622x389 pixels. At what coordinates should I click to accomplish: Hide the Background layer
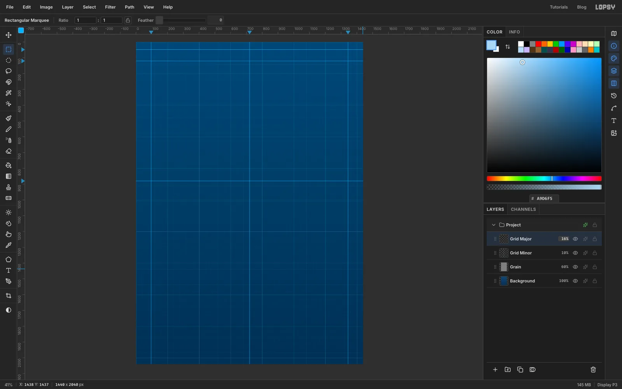pos(575,281)
